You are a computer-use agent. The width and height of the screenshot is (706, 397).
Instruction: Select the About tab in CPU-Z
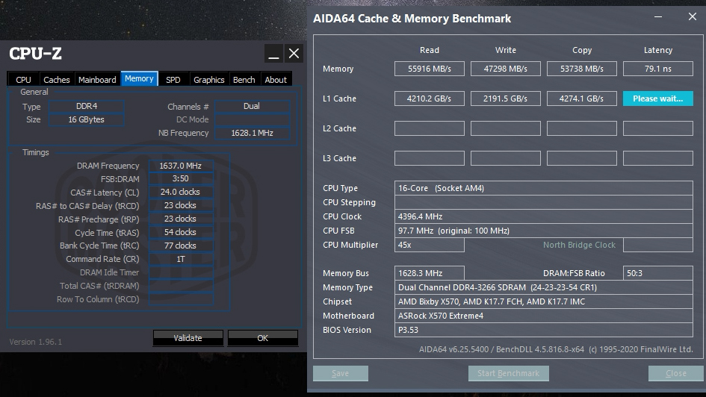pos(276,80)
